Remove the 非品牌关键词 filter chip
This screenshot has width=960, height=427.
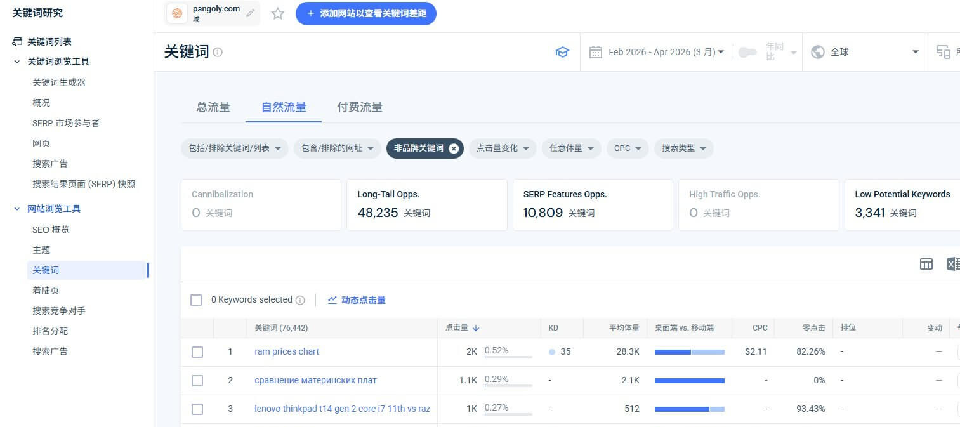coord(453,148)
